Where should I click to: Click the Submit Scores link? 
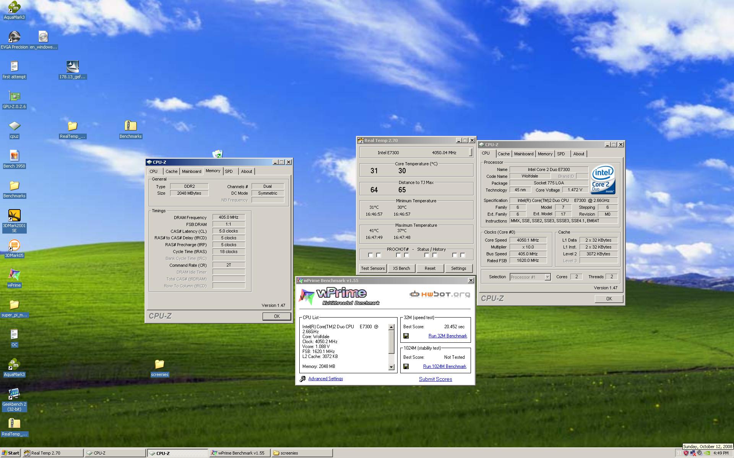coord(435,379)
